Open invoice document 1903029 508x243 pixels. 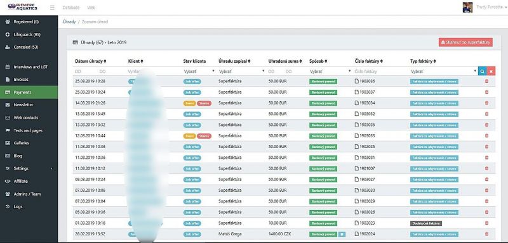[x=364, y=201]
